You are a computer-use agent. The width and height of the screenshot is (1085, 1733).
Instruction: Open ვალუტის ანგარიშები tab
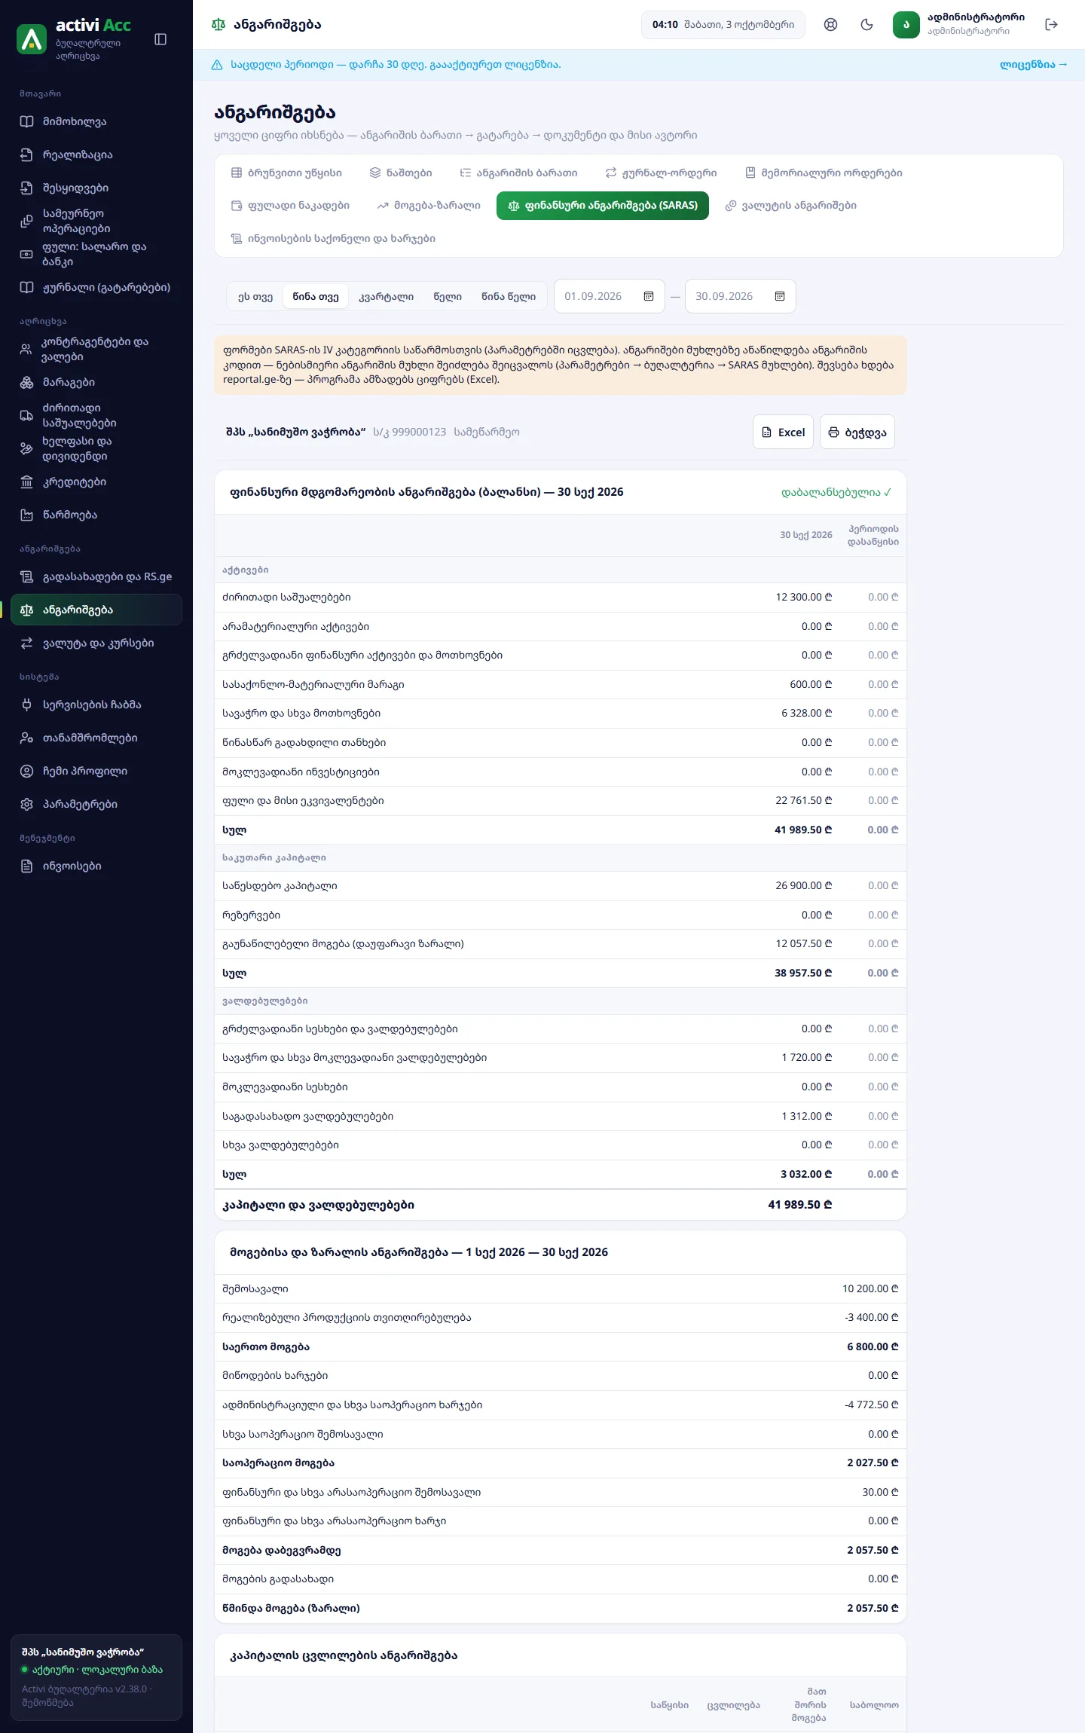791,206
